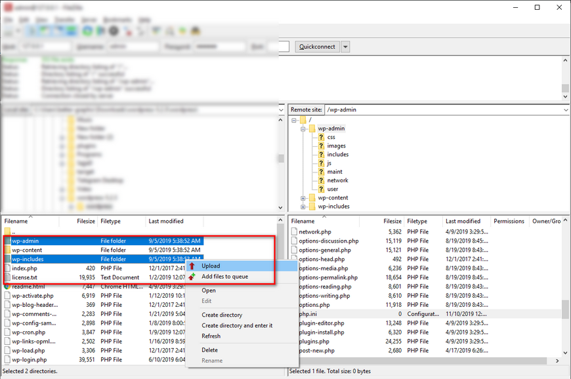Click the question-mark folder icon beside images
571x379 pixels.
click(x=321, y=146)
